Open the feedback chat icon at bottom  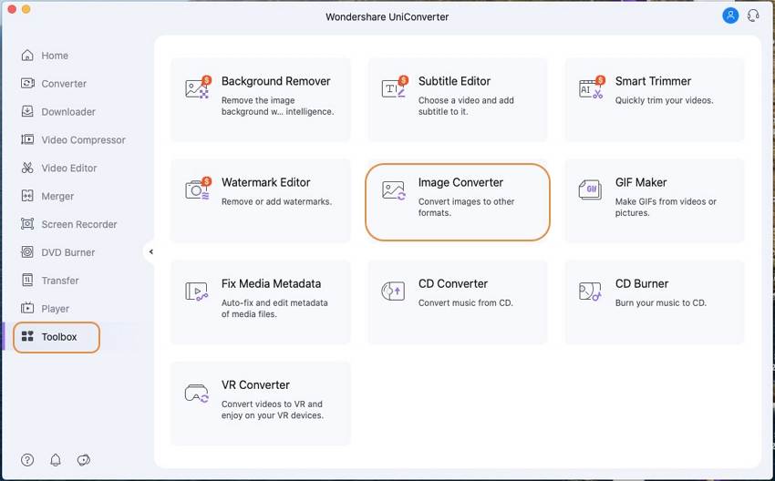[x=84, y=460]
